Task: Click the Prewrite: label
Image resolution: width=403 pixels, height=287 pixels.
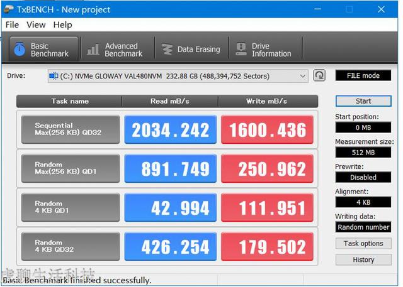Action: (349, 166)
